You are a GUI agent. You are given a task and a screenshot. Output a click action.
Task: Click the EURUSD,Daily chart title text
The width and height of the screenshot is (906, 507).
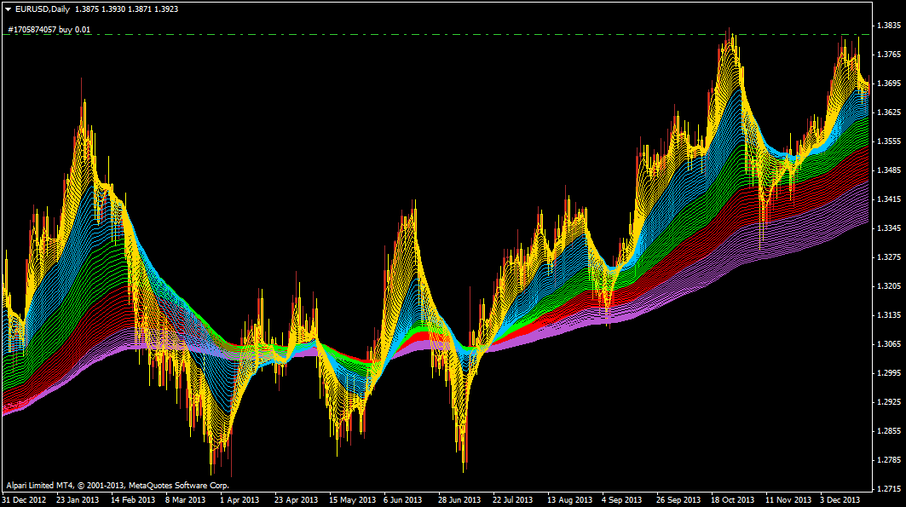click(x=42, y=9)
